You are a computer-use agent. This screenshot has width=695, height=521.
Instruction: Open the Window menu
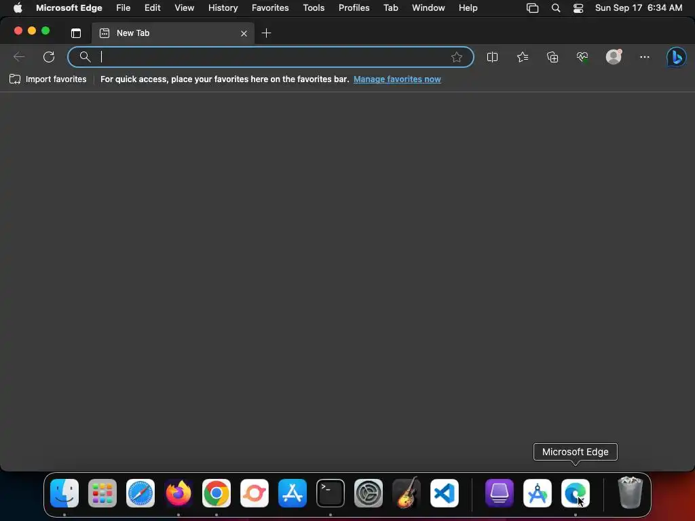pos(428,8)
